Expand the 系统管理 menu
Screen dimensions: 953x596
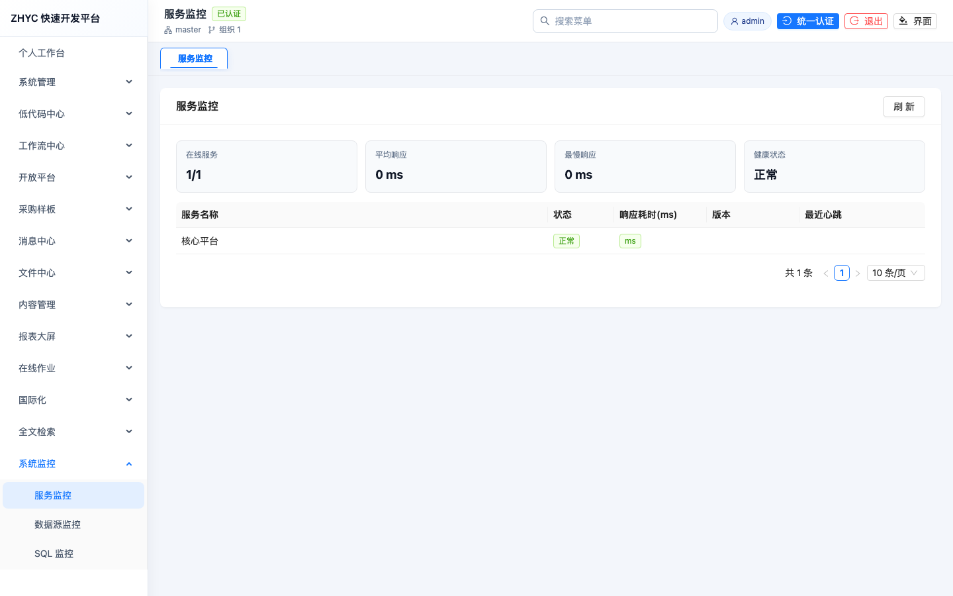coord(73,82)
